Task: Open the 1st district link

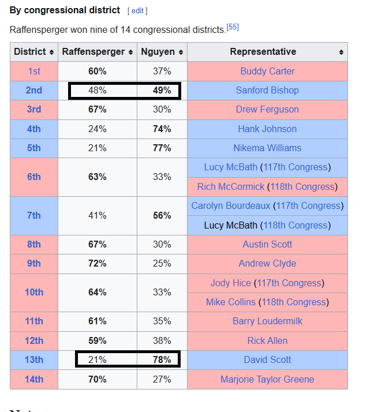Action: [34, 71]
